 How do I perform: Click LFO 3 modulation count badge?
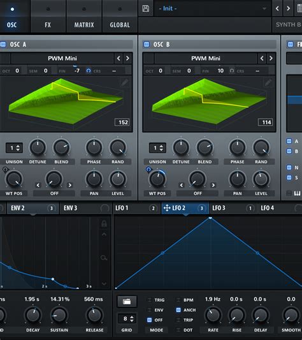coord(250,209)
